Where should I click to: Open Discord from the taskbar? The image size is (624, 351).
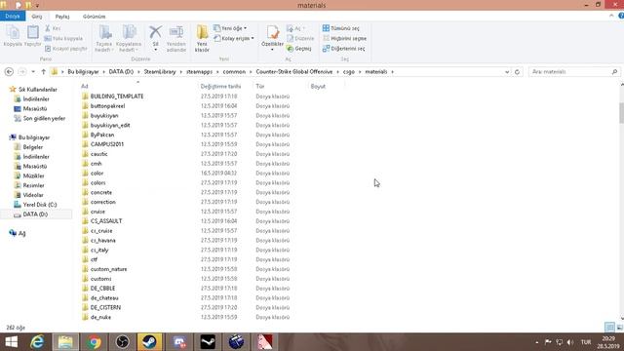[x=179, y=342]
